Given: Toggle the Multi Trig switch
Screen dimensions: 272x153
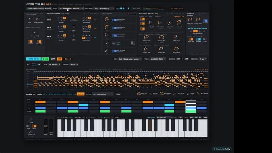Looking at the screenshot, I should tap(191, 39).
